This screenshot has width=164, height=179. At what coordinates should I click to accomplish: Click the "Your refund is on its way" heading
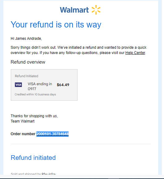(x=56, y=25)
